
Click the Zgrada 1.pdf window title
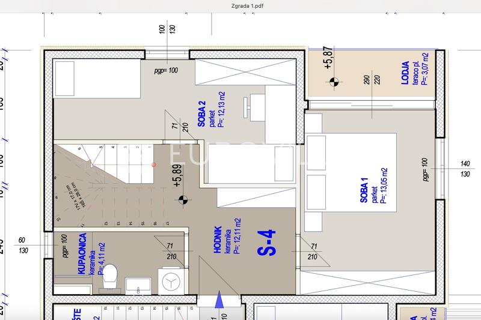[248, 6]
